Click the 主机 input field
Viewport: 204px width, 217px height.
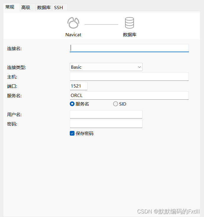tap(129, 77)
